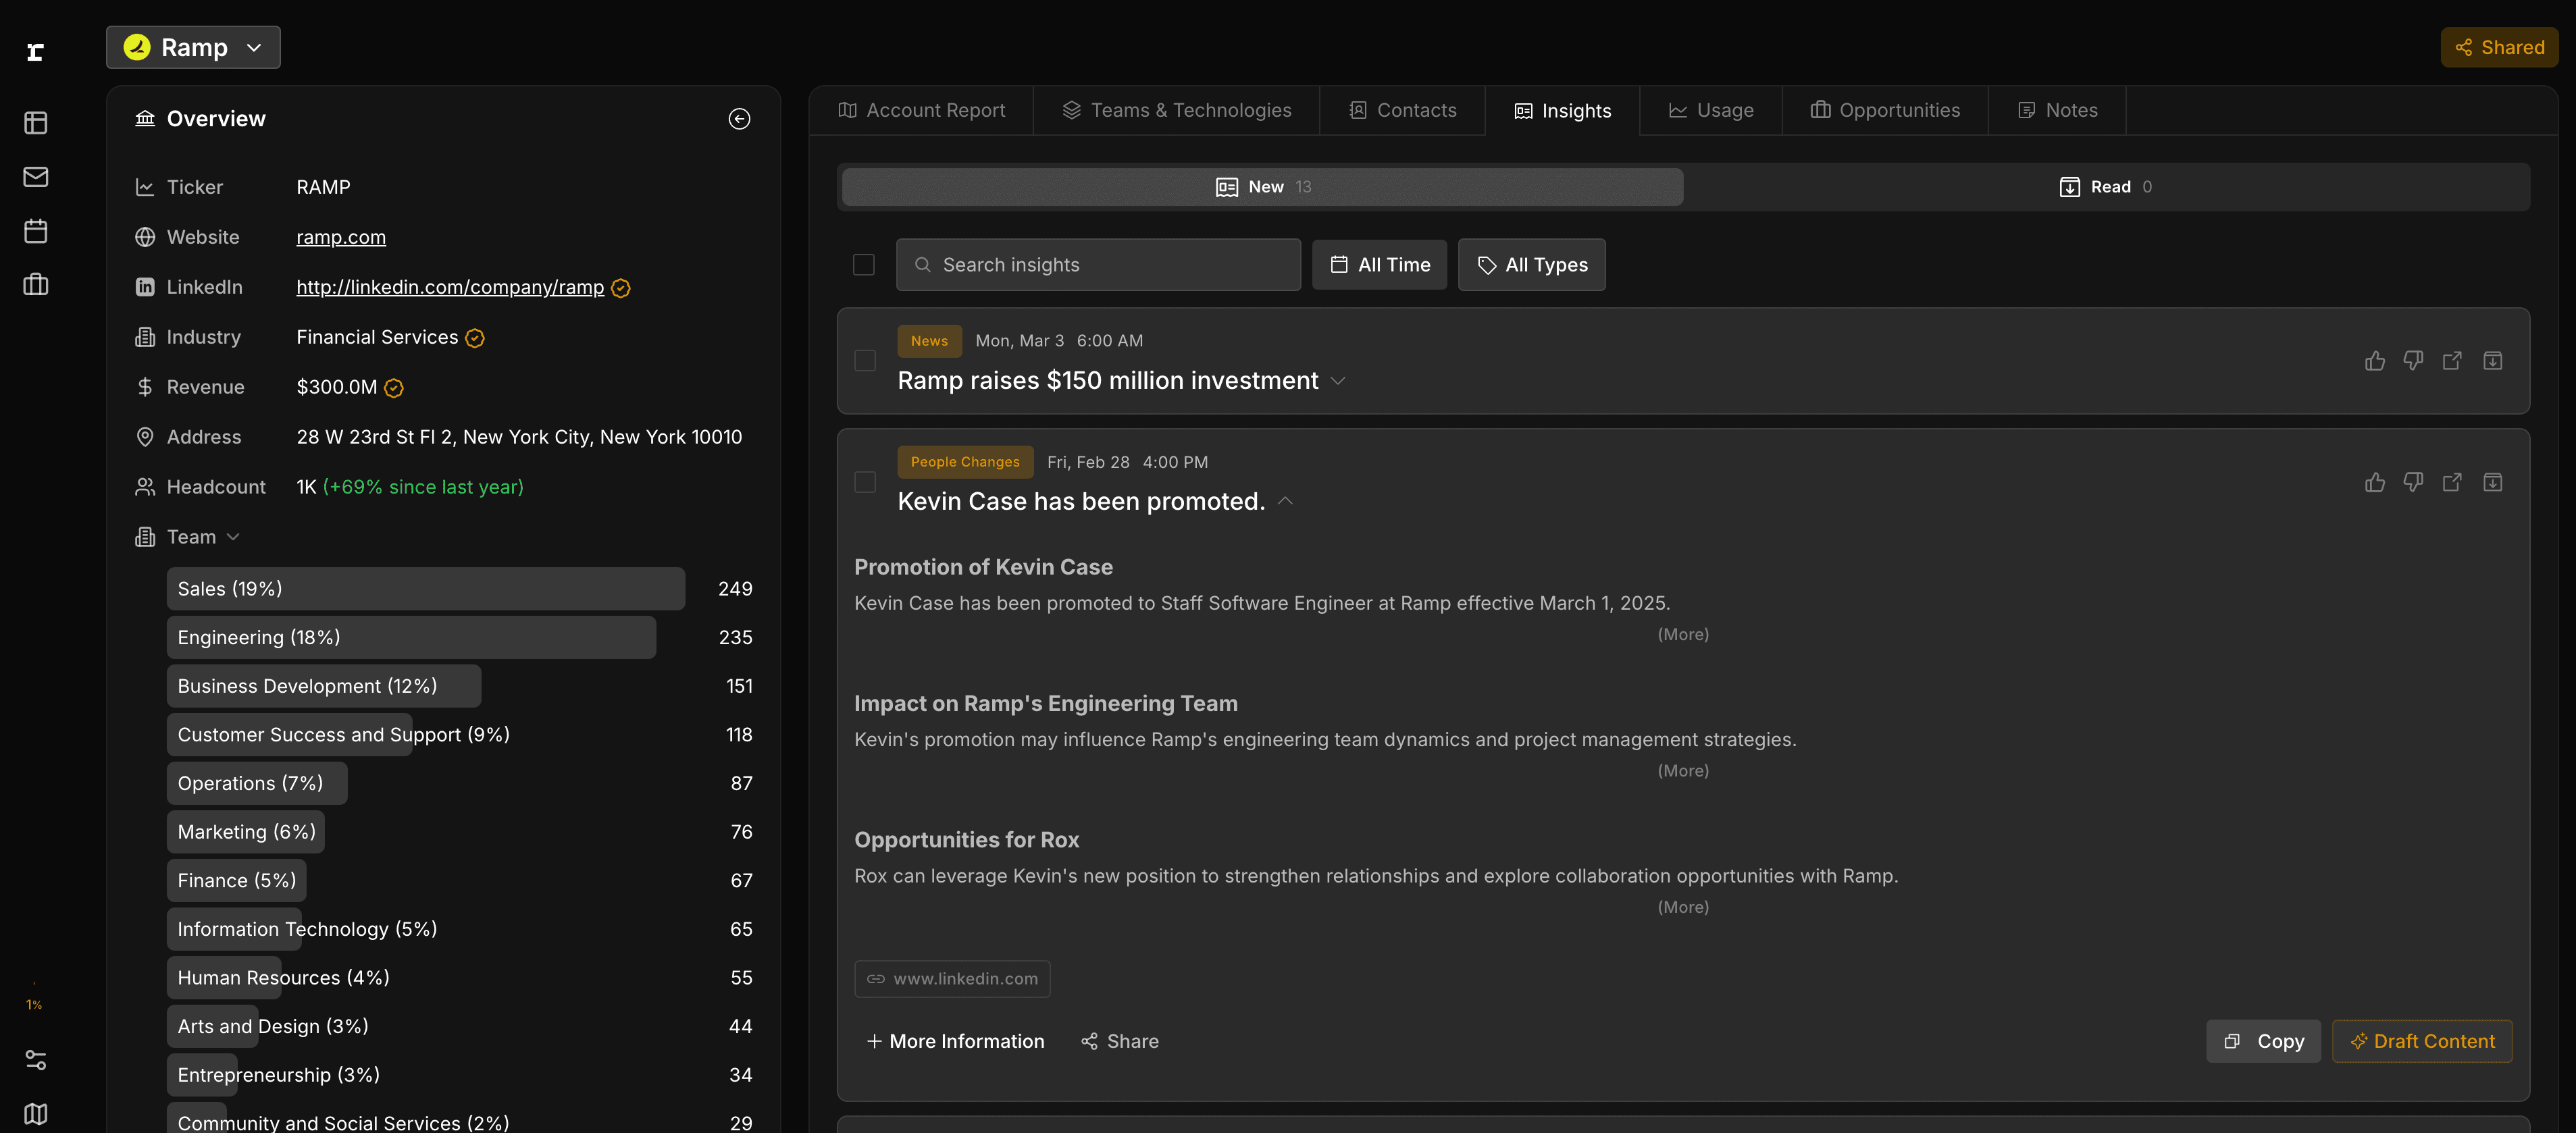Open the calendar icon in left sidebar
This screenshot has height=1133, width=2576.
(x=36, y=231)
